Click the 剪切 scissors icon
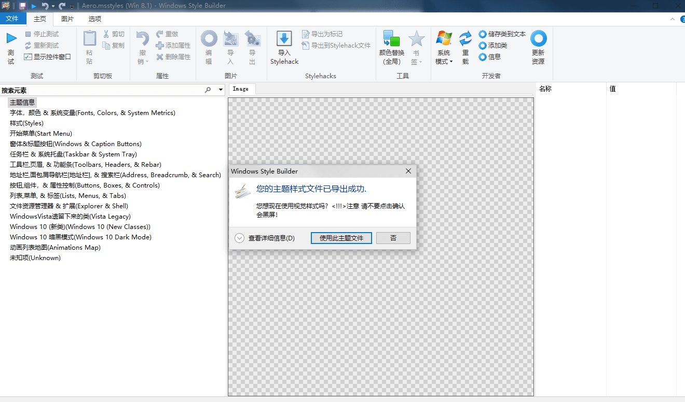The width and height of the screenshot is (685, 402). (106, 34)
